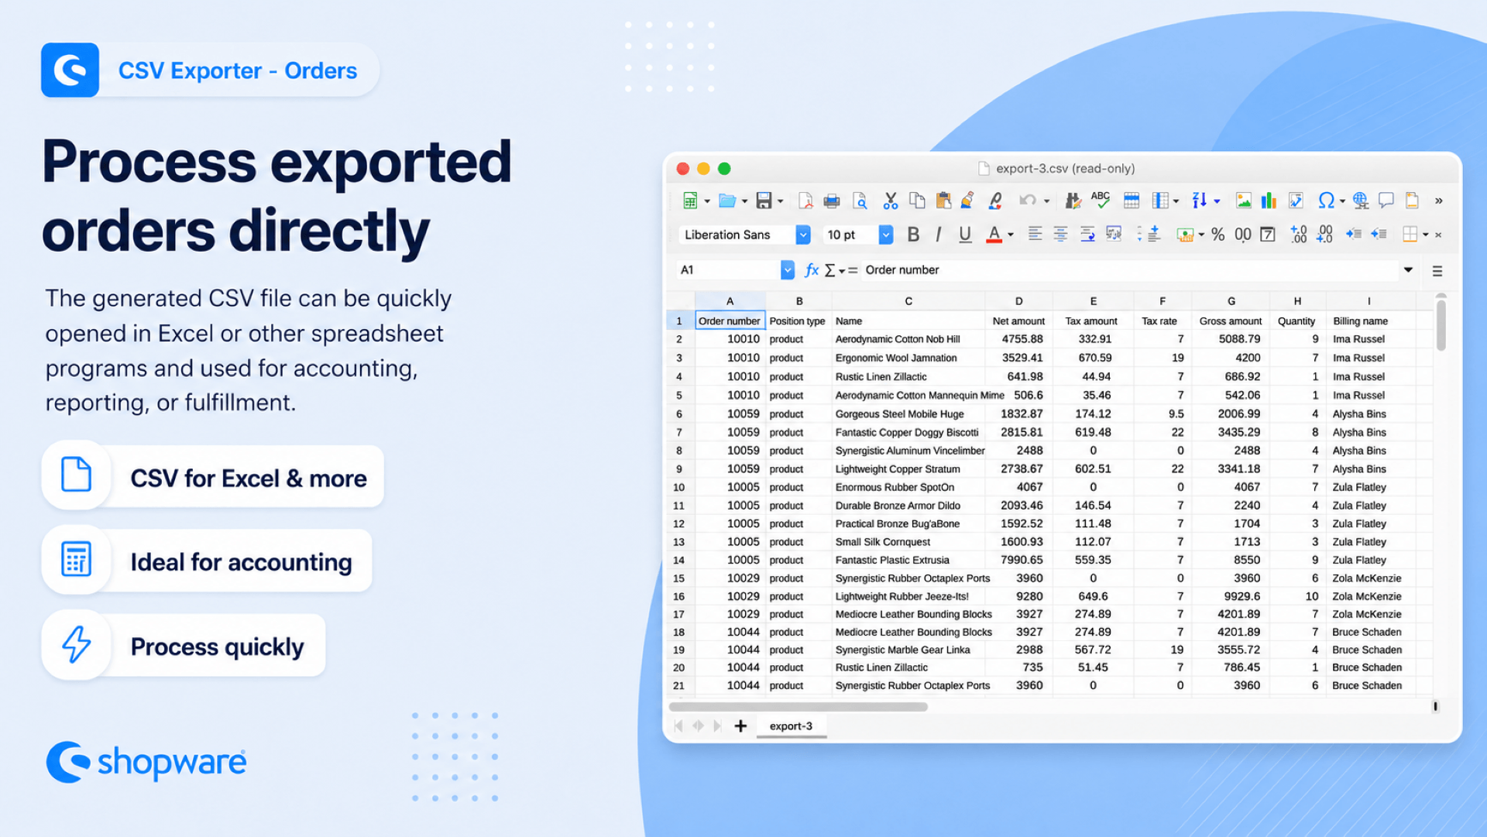Click the Headers and Footers page icon
This screenshot has width=1487, height=837.
pos(1412,201)
